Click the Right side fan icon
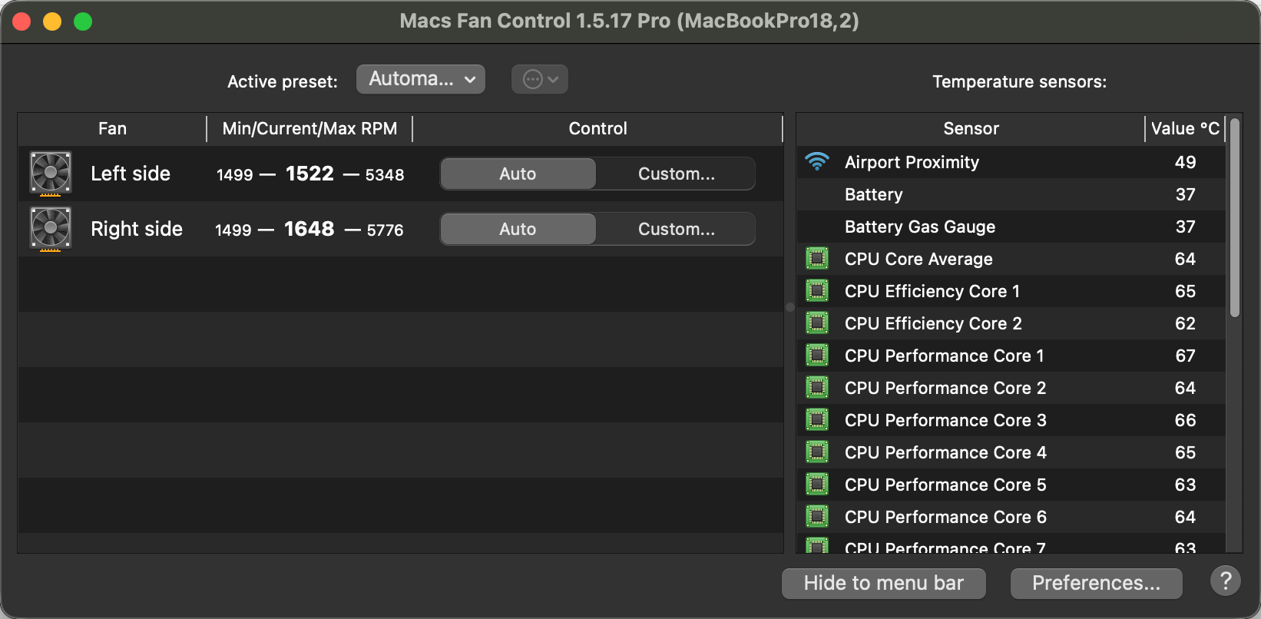Image resolution: width=1261 pixels, height=619 pixels. pyautogui.click(x=51, y=229)
